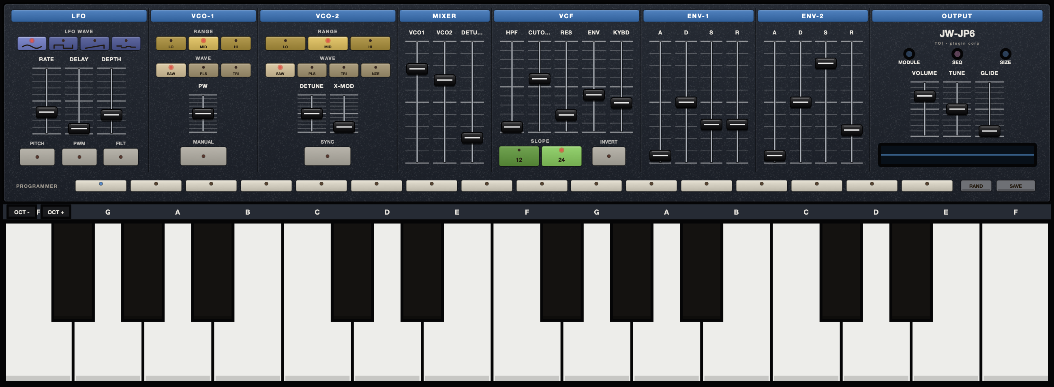Screen dimensions: 1054x387
Task: Set VCO-2 range to HI
Action: (370, 43)
